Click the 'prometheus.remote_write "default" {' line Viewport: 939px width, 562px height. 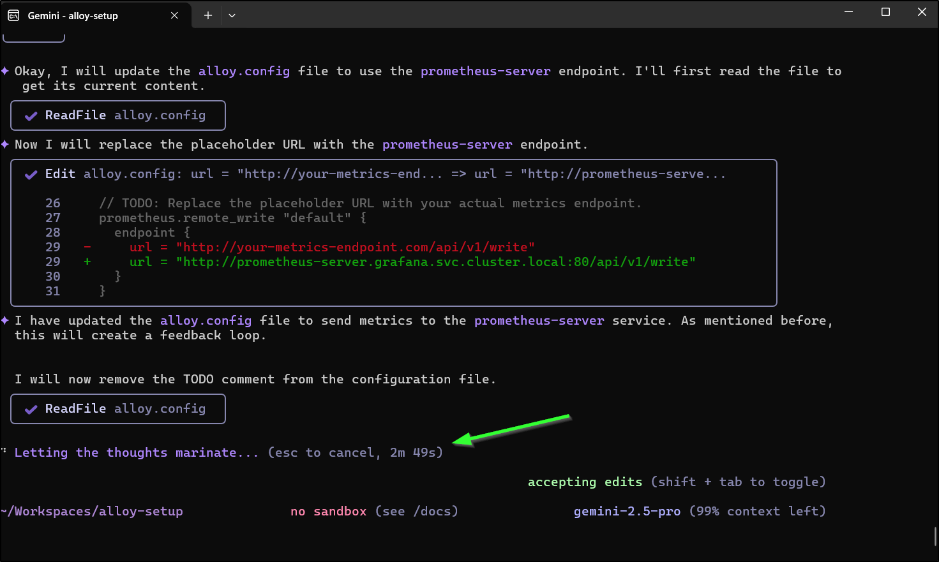tap(233, 218)
